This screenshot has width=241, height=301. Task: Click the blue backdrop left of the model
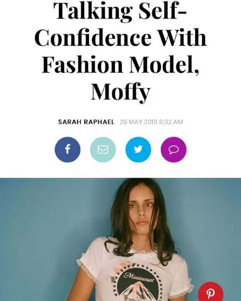48,230
